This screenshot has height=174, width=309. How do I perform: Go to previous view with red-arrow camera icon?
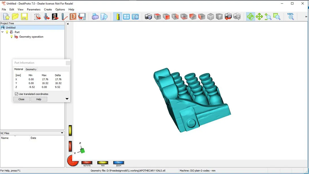[x=228, y=17]
